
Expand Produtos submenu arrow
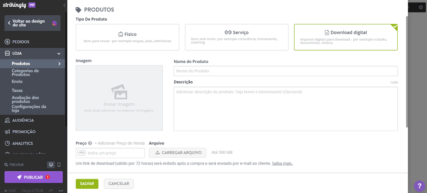point(59,64)
